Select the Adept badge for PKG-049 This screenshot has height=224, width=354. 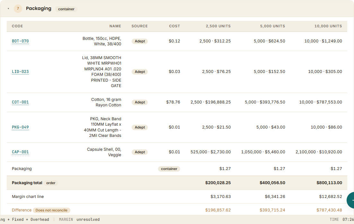pos(140,127)
